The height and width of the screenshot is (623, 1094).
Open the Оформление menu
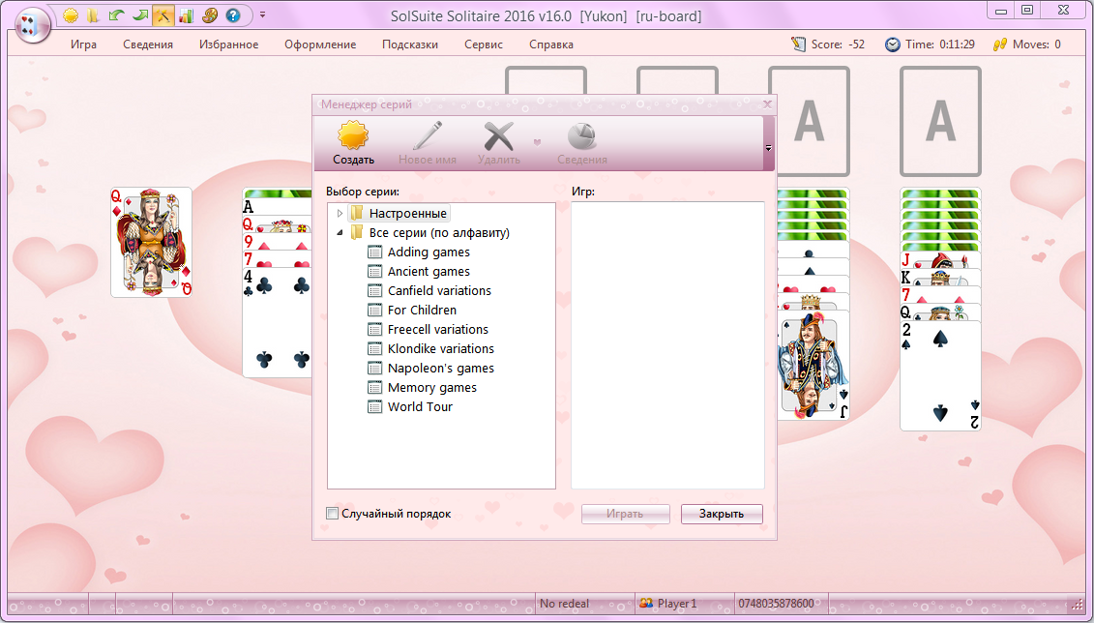(x=320, y=44)
